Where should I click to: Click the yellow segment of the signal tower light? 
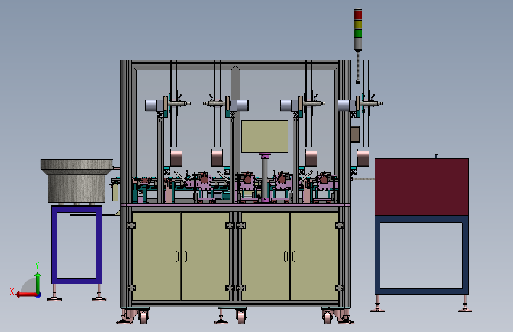(x=358, y=24)
